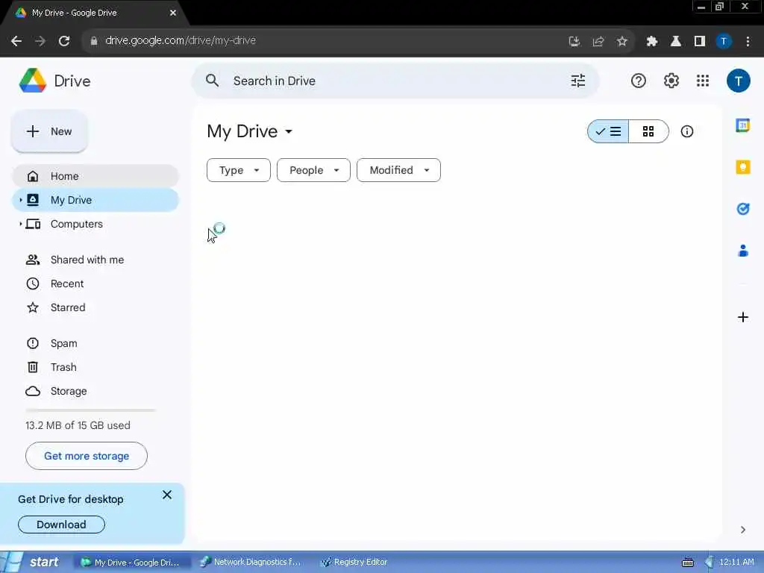Click the Chrome back arrow
This screenshot has height=573, width=764.
pyautogui.click(x=16, y=41)
